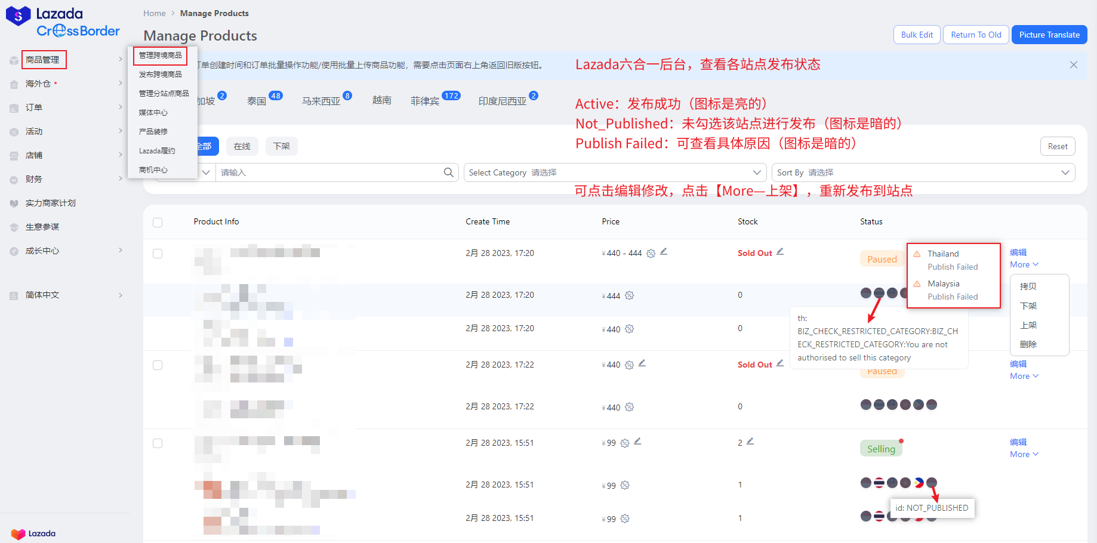Tick checkbox for product created 17:20
This screenshot has width=1097, height=543.
pyautogui.click(x=158, y=254)
